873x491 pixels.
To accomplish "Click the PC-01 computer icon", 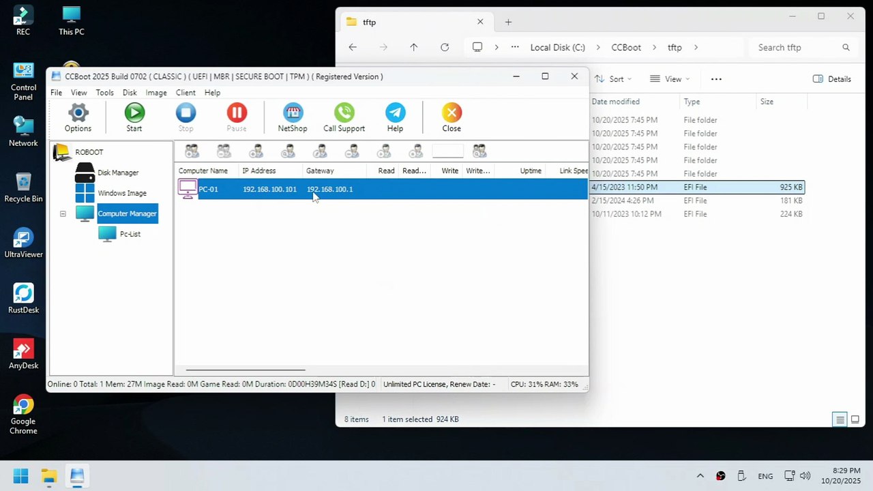I will [188, 189].
